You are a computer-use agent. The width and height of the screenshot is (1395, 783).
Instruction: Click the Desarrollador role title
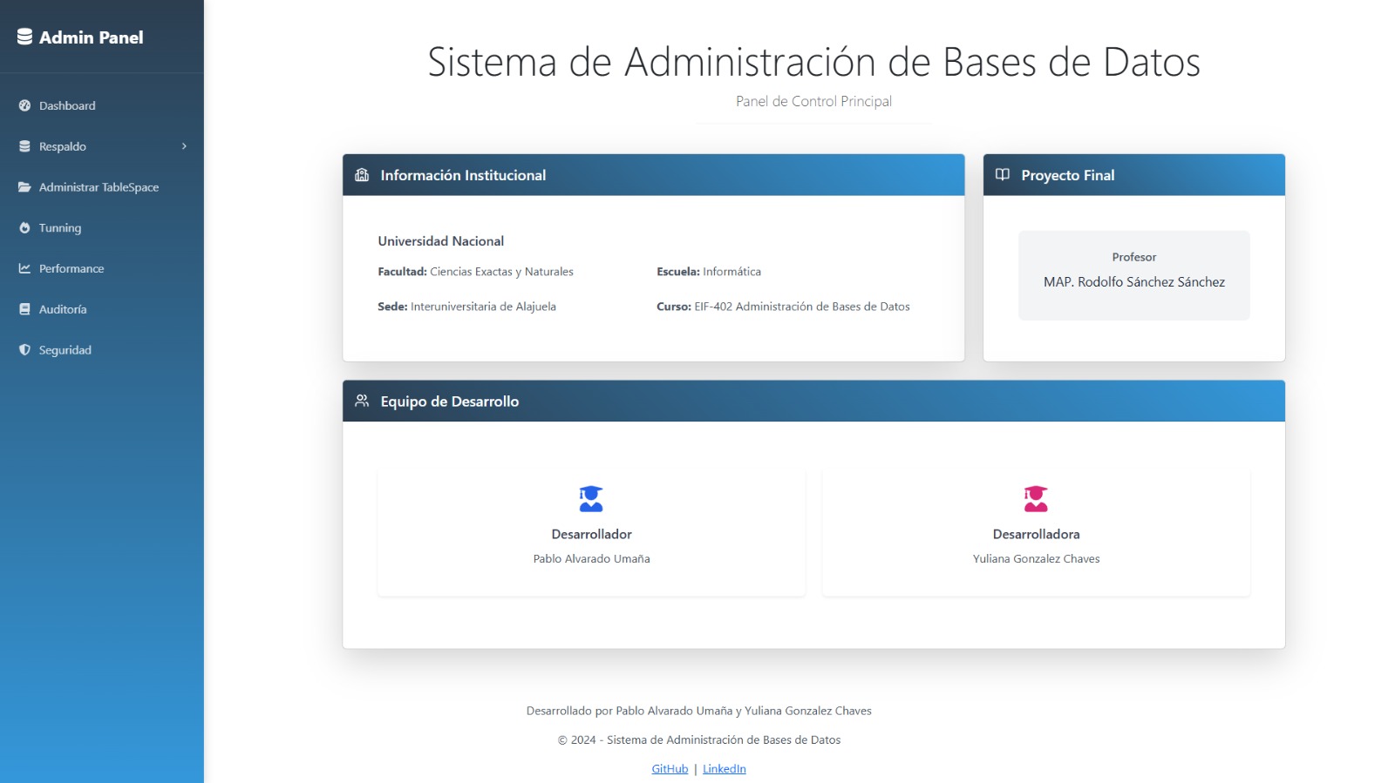pyautogui.click(x=591, y=534)
